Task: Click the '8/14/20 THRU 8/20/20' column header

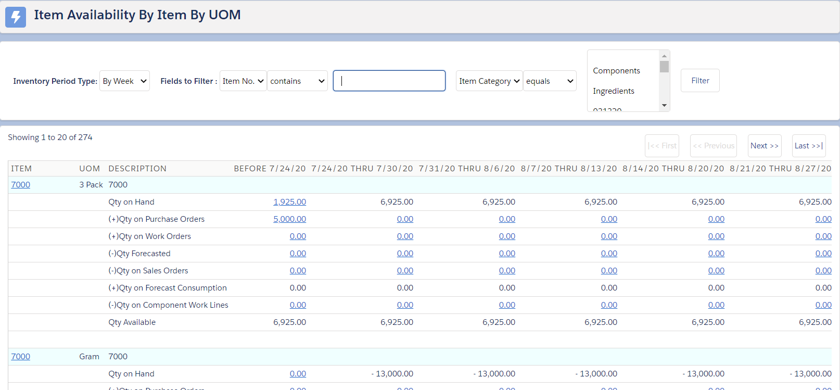Action: tap(673, 169)
